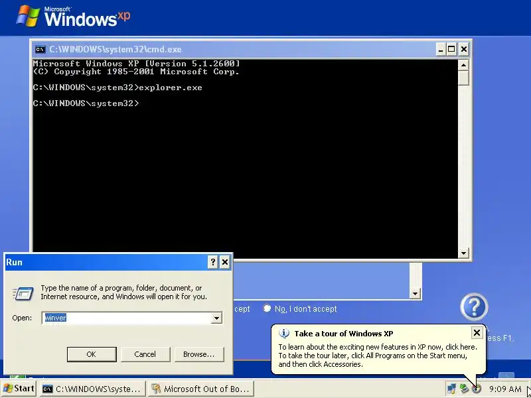Click the Windows XP logo at top

(73, 16)
